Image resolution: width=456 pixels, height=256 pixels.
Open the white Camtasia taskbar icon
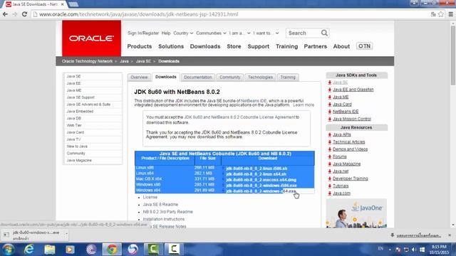[x=174, y=250]
